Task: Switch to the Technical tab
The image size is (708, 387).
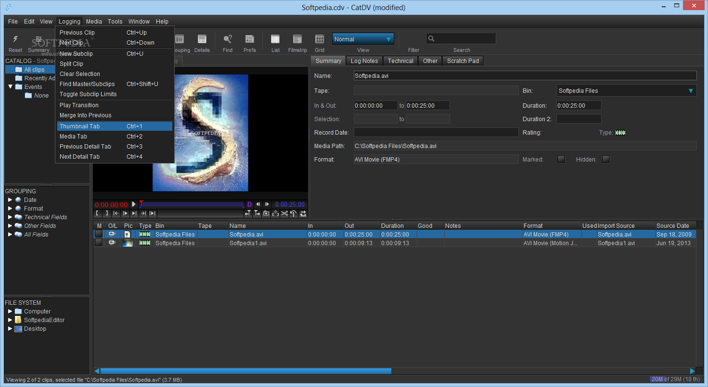Action: [400, 61]
